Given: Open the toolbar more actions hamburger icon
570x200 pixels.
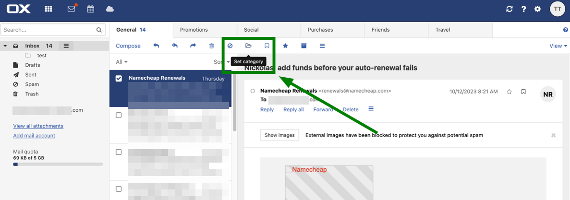Looking at the screenshot, I should (x=322, y=46).
